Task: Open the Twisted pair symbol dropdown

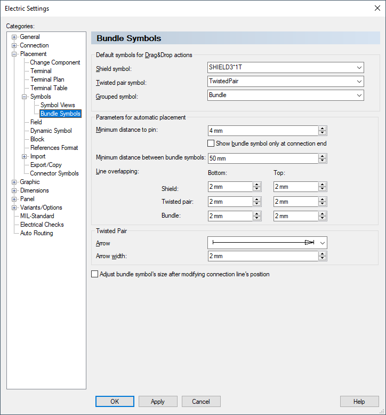Action: pos(359,82)
